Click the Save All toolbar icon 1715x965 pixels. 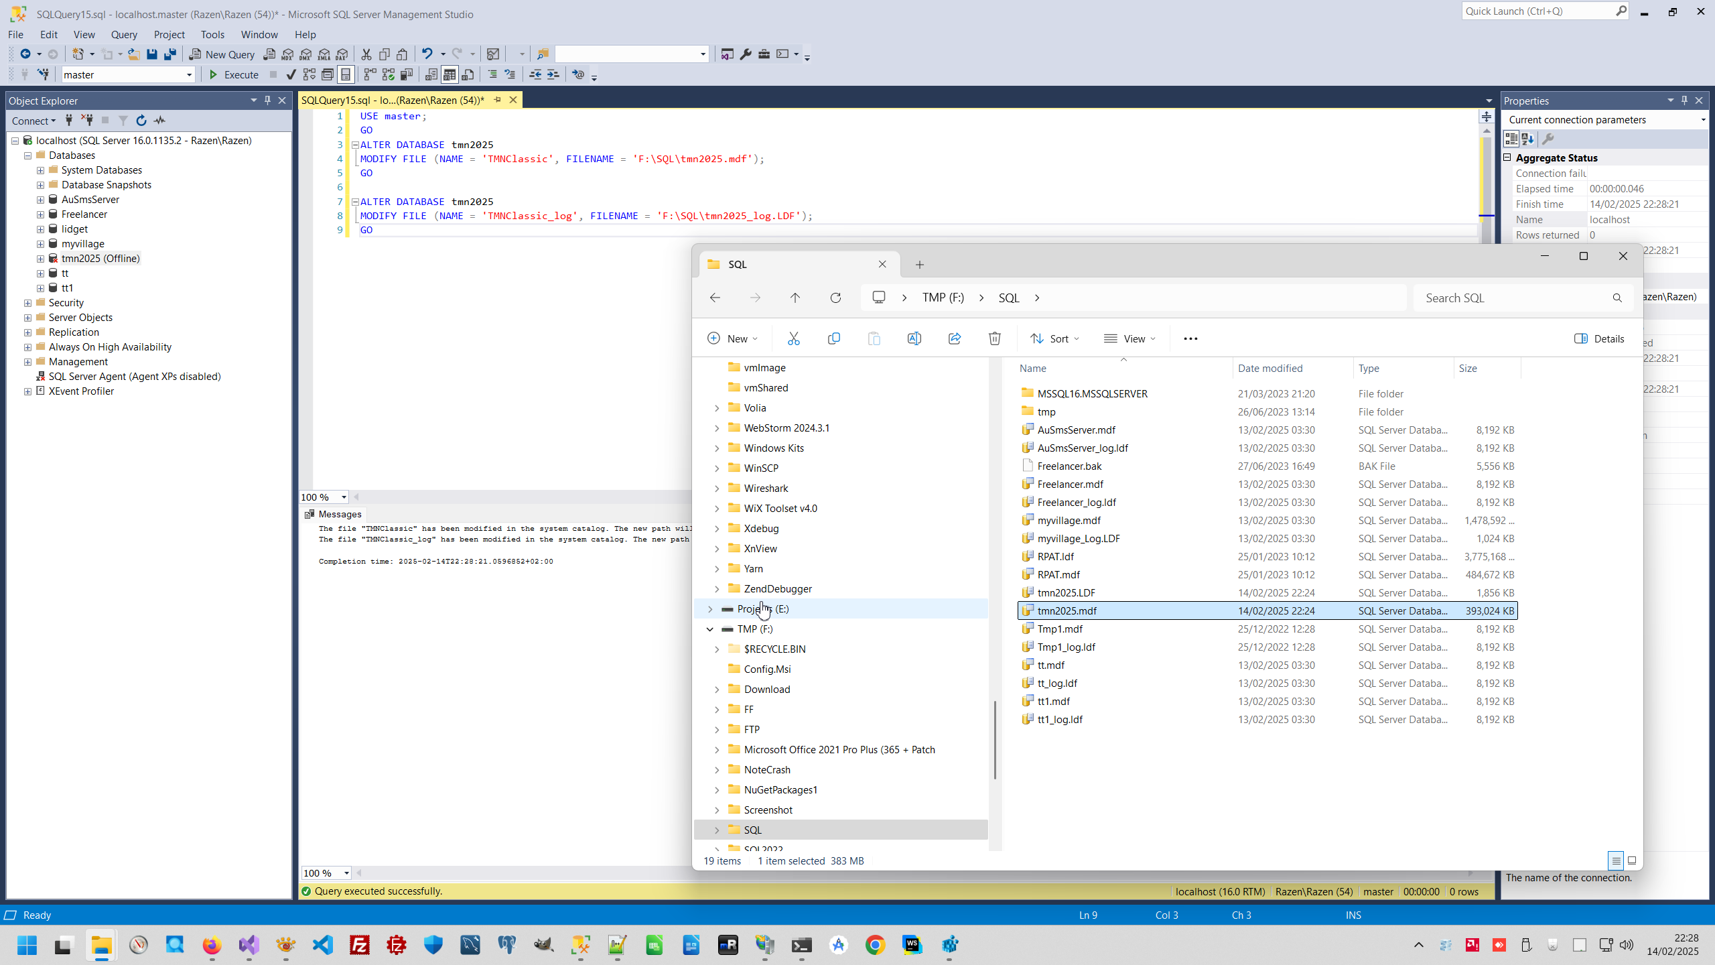(170, 54)
